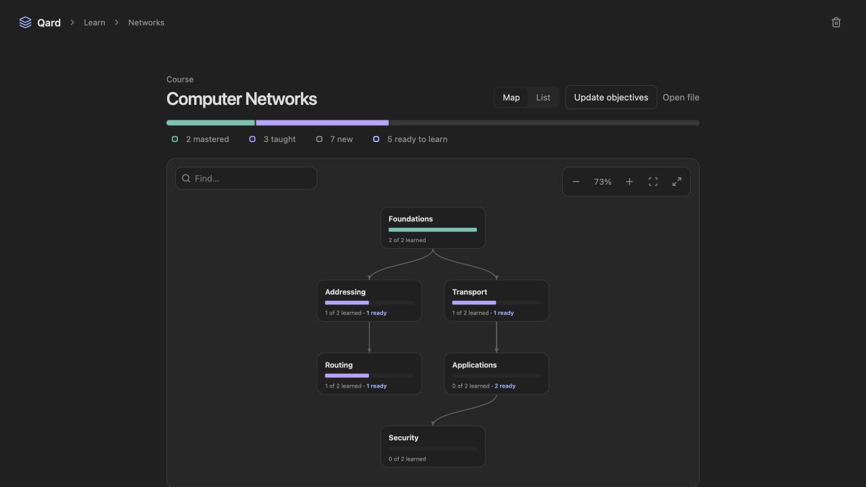Click '0 of 2 learned' in Security node
Image resolution: width=866 pixels, height=487 pixels.
(x=407, y=459)
